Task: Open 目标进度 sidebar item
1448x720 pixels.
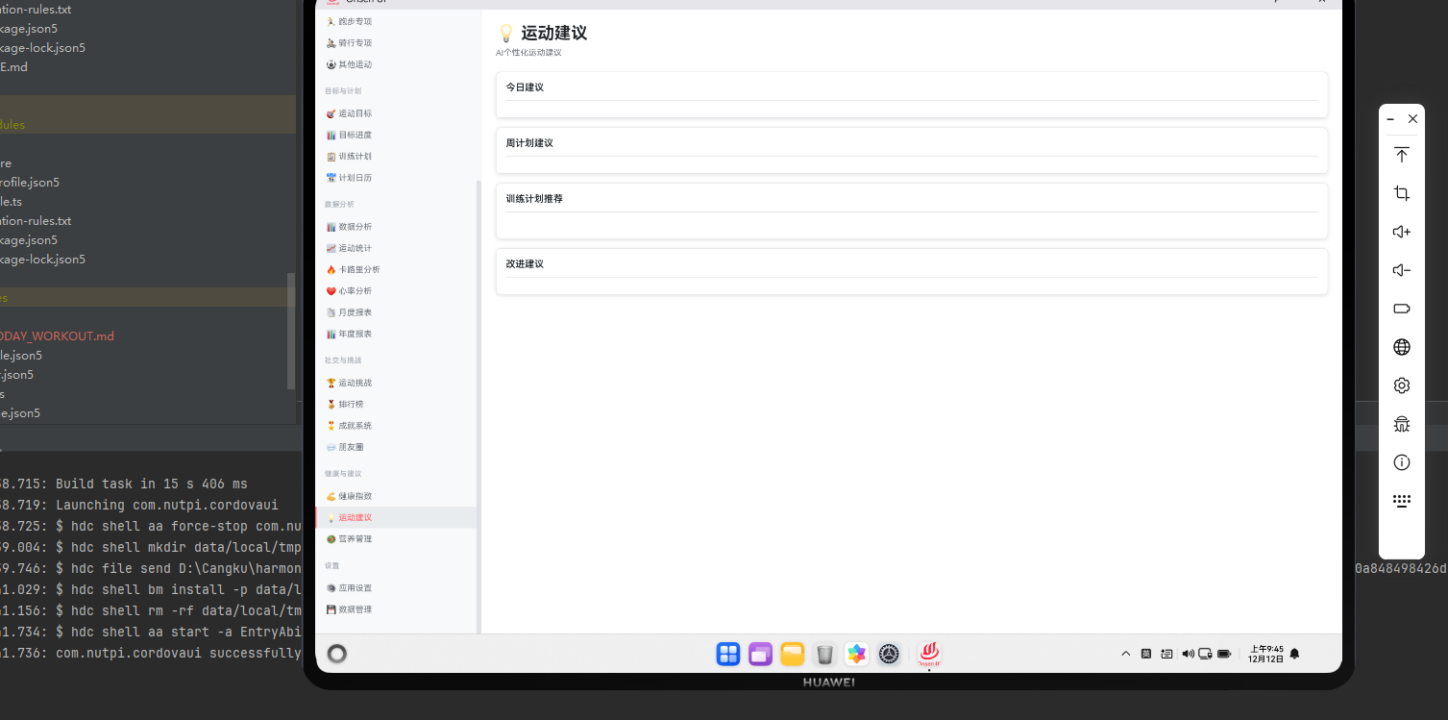Action: (x=396, y=135)
